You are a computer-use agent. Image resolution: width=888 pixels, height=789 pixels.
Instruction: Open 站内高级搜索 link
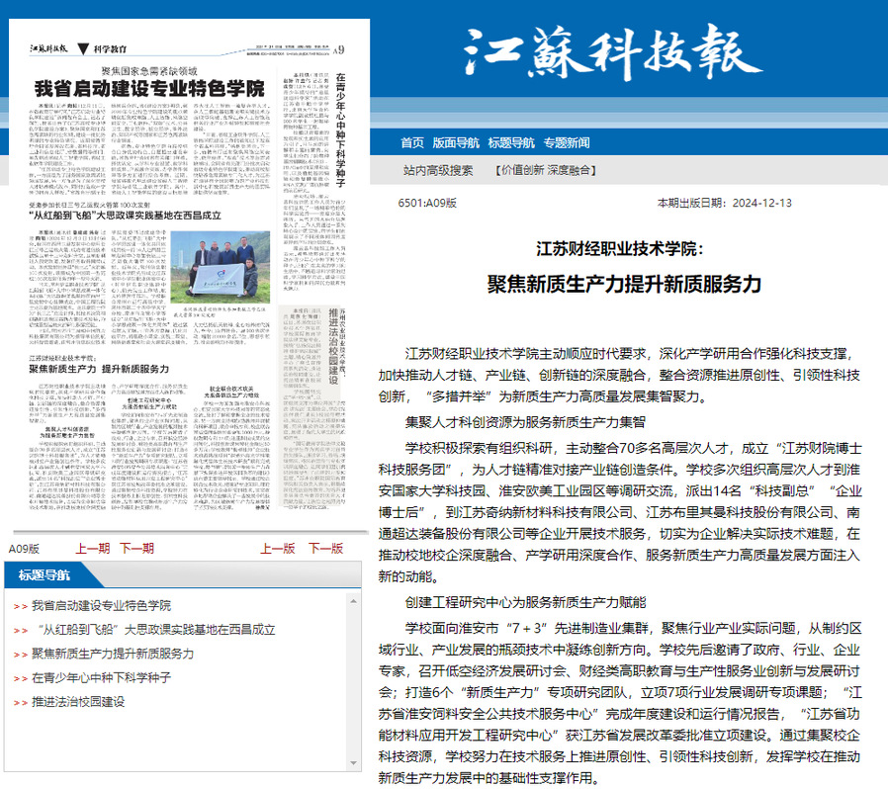[438, 170]
